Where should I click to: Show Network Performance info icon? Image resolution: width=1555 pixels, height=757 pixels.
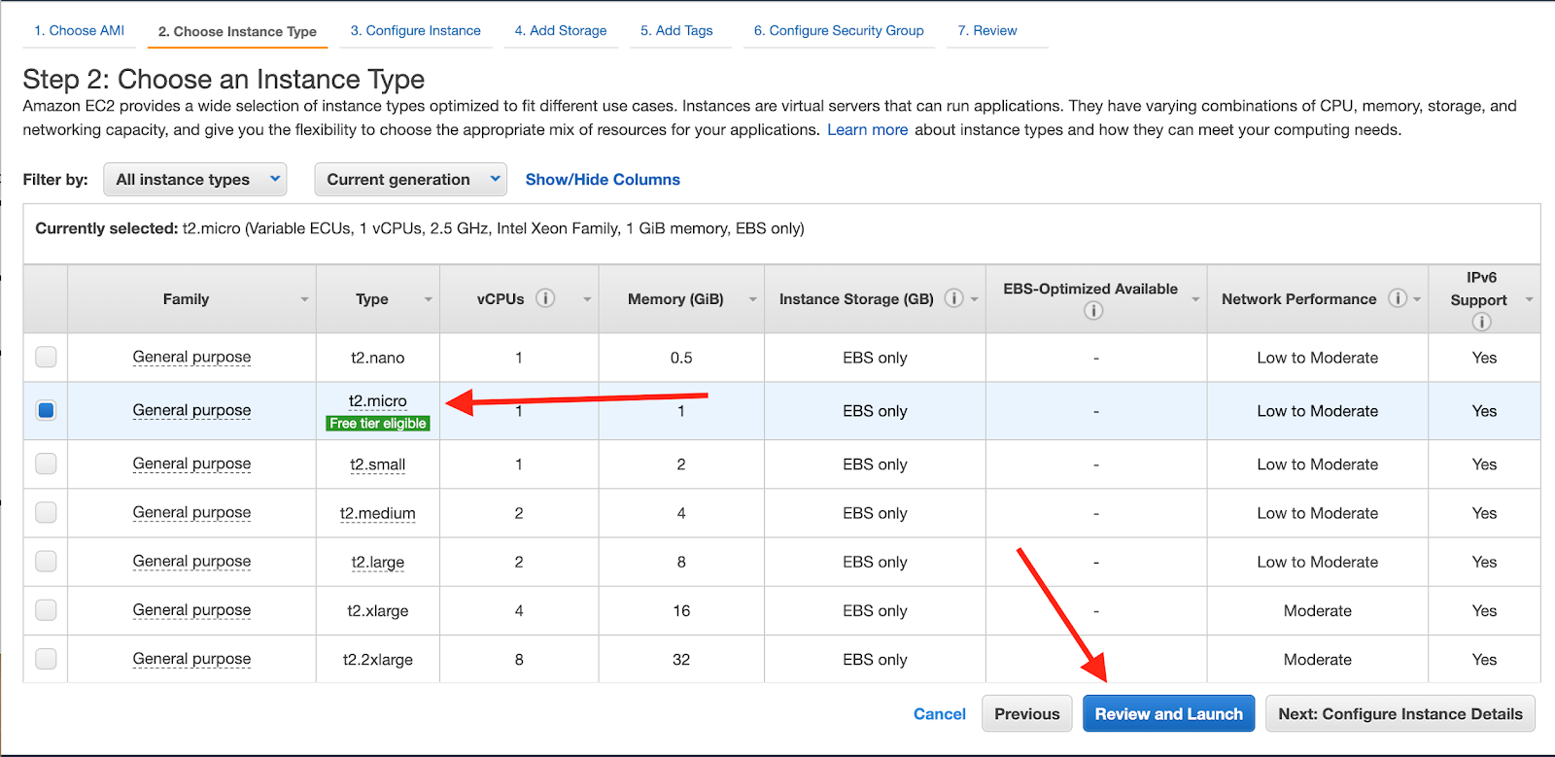coord(1398,298)
